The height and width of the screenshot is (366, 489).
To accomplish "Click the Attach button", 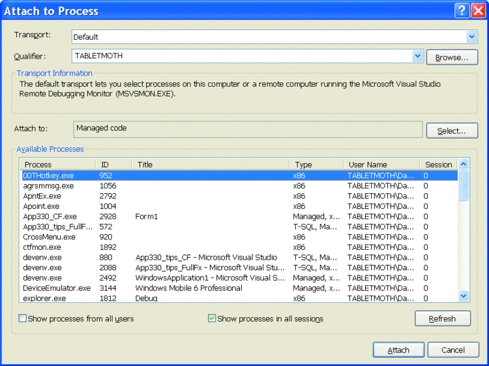I will coord(398,350).
